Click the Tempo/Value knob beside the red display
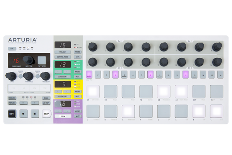The image size is (232, 155). tap(27, 60)
